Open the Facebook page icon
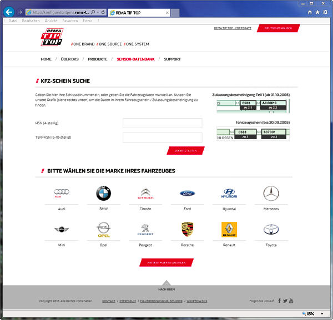The width and height of the screenshot is (333, 320). tap(280, 301)
